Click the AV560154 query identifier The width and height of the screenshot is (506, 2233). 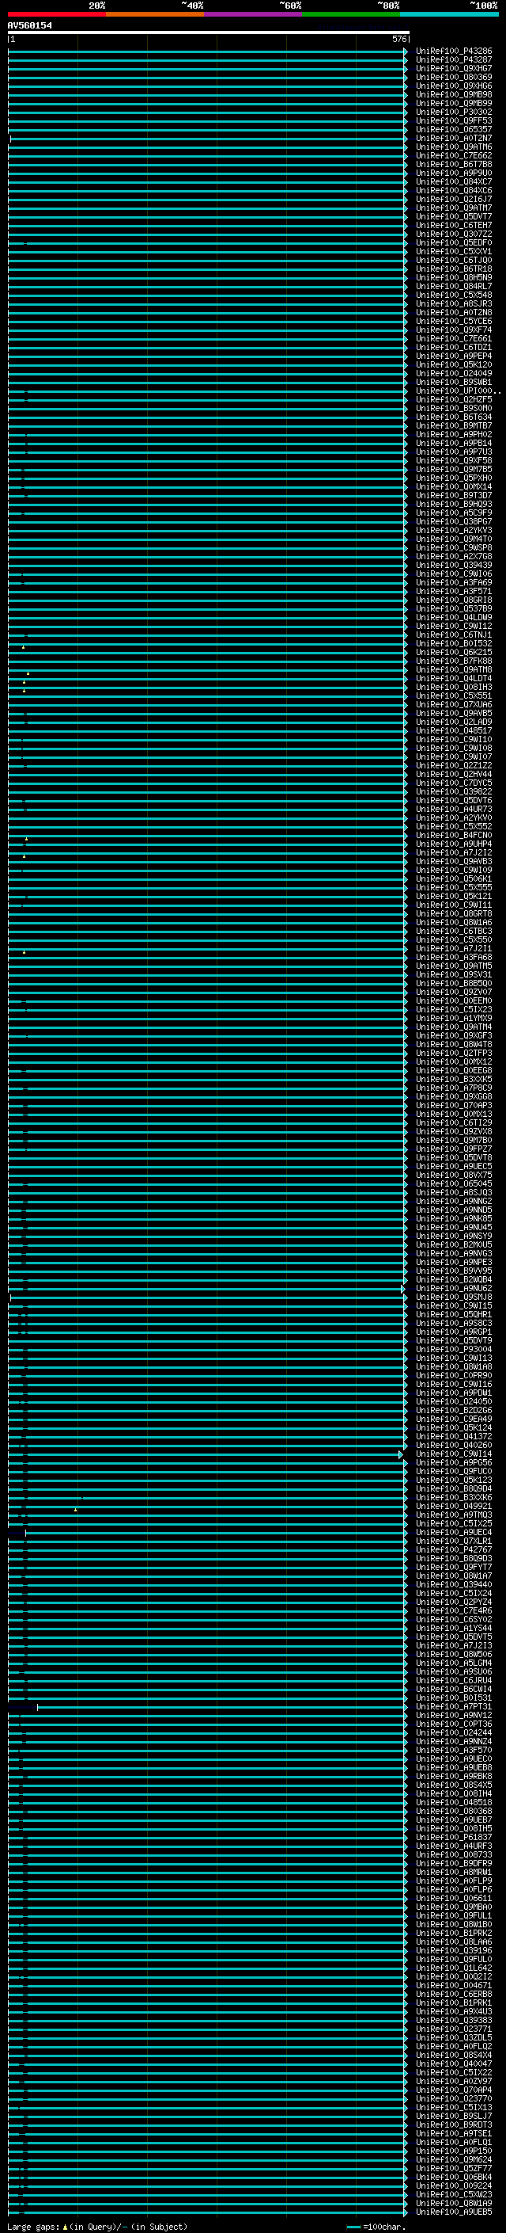pyautogui.click(x=29, y=25)
